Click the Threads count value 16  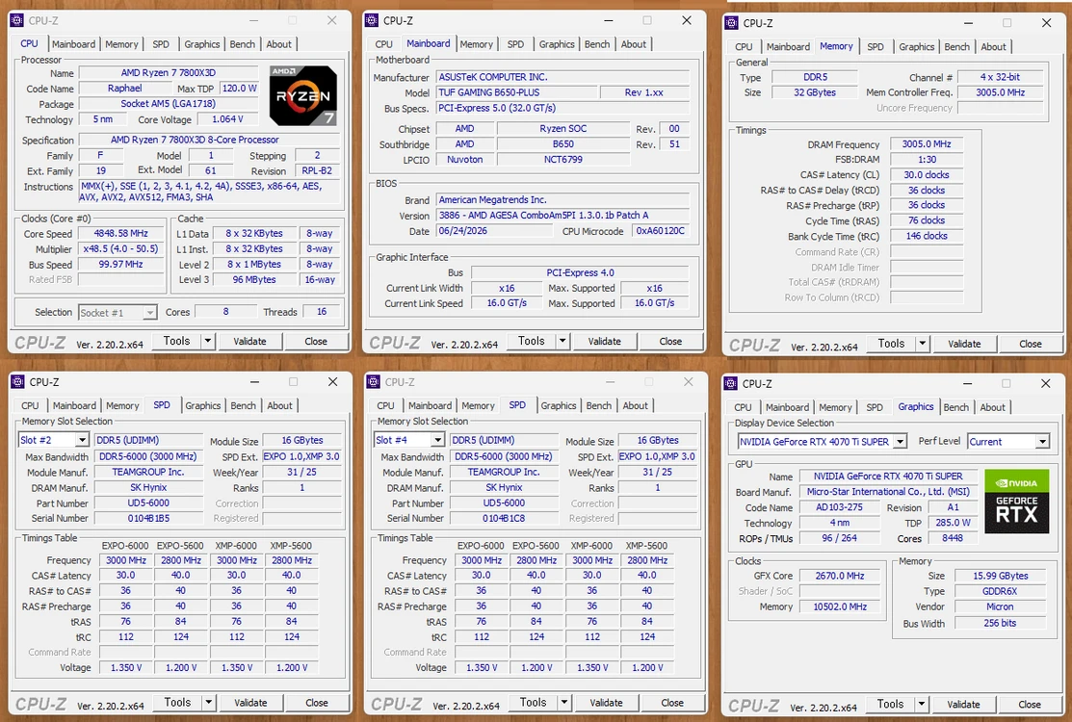click(x=322, y=312)
